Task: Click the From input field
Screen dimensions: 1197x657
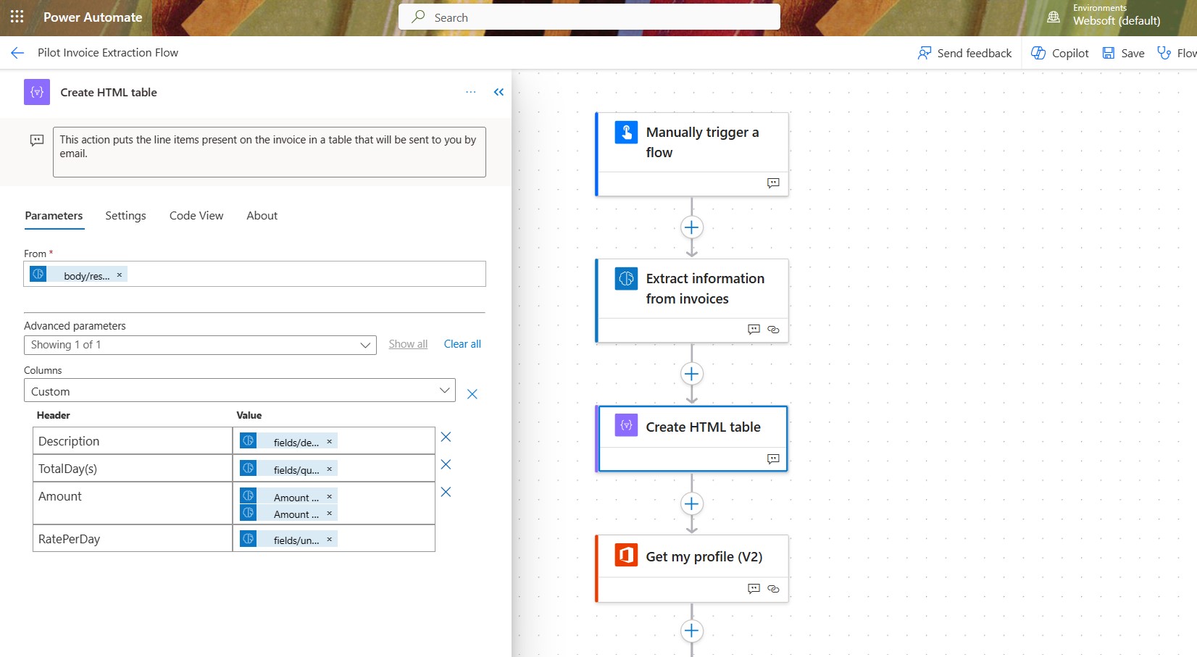Action: [254, 274]
